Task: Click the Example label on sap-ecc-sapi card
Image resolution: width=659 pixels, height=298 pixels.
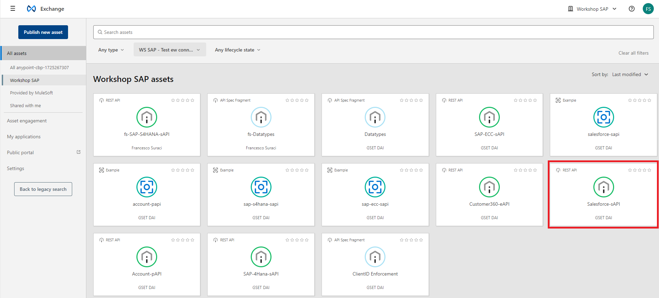Action: point(341,170)
